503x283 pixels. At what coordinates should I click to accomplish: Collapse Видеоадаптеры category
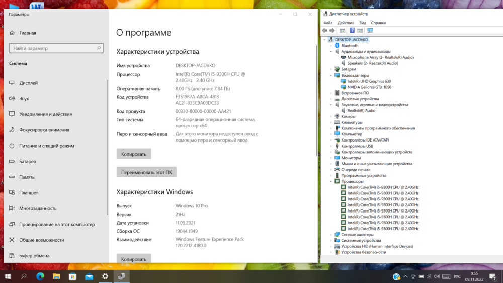click(331, 75)
